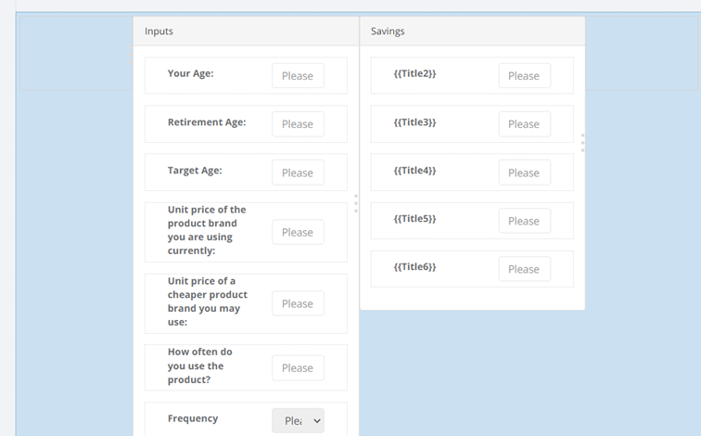The width and height of the screenshot is (701, 436).
Task: Click the {{Title3}} input field
Action: 524,124
